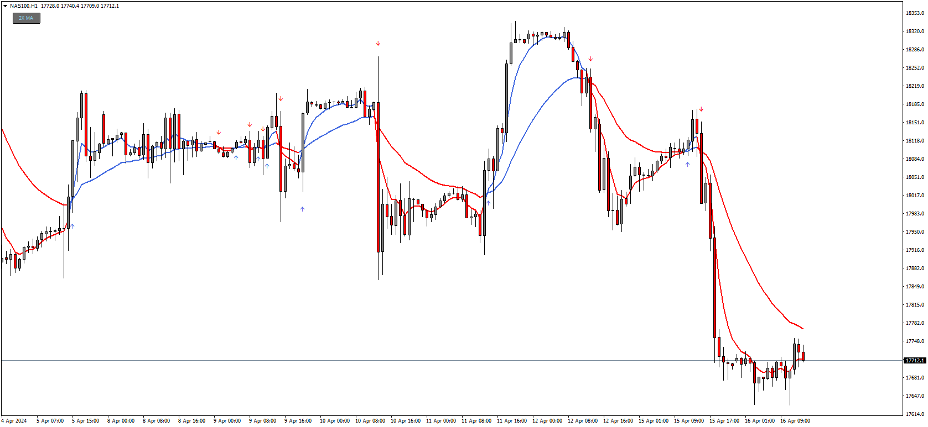Click the 10 Apr 08:00 time label
This screenshot has height=427, width=928.
click(370, 421)
